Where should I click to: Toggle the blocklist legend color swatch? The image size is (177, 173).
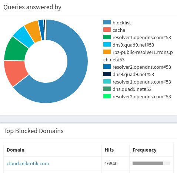[x=107, y=22]
